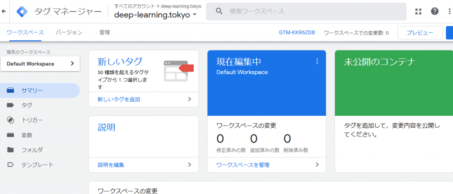The width and height of the screenshot is (453, 194).
Task: Open the three-dot menu on 現在編集中 card
Action: tap(317, 61)
